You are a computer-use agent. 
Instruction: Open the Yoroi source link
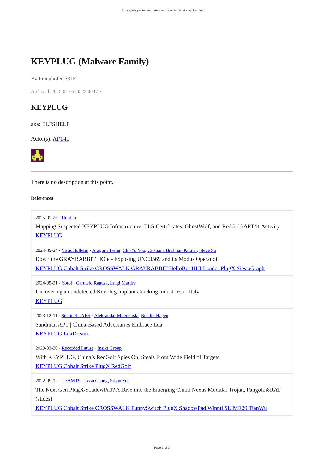pyautogui.click(x=67, y=283)
